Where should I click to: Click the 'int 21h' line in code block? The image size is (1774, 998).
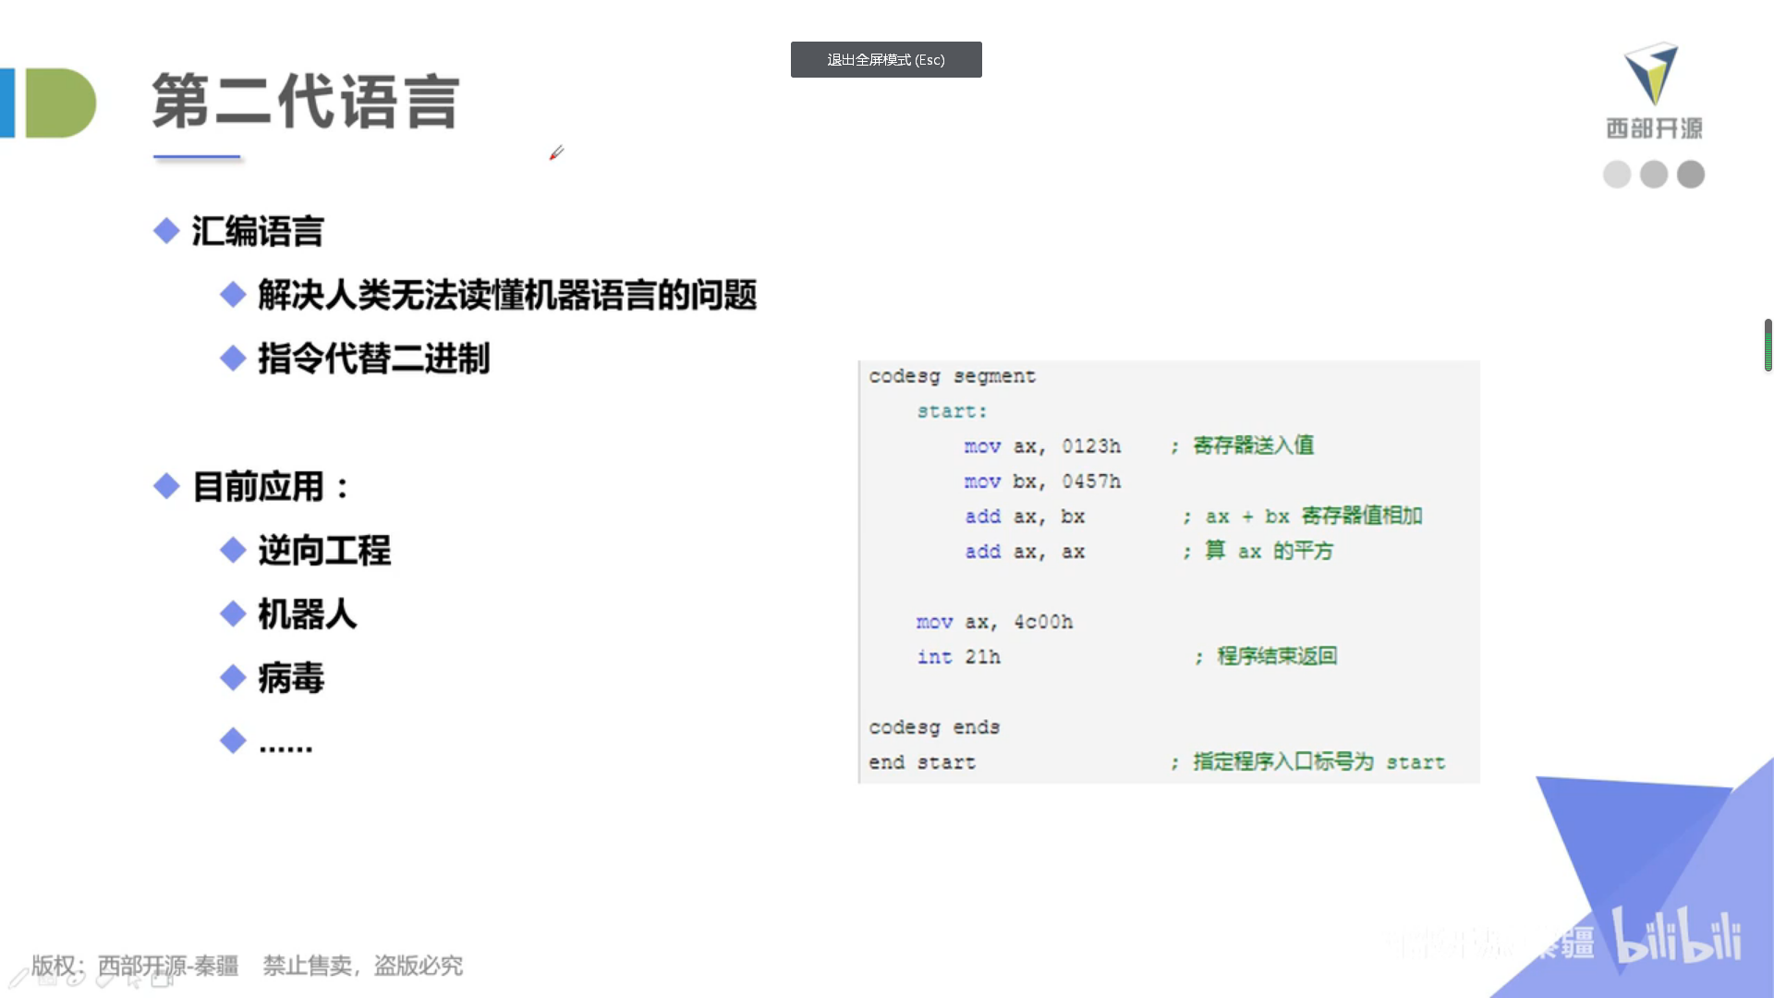(x=958, y=657)
